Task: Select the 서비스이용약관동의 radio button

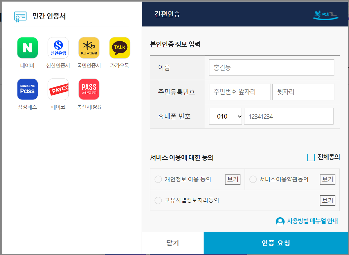Action: coord(253,179)
